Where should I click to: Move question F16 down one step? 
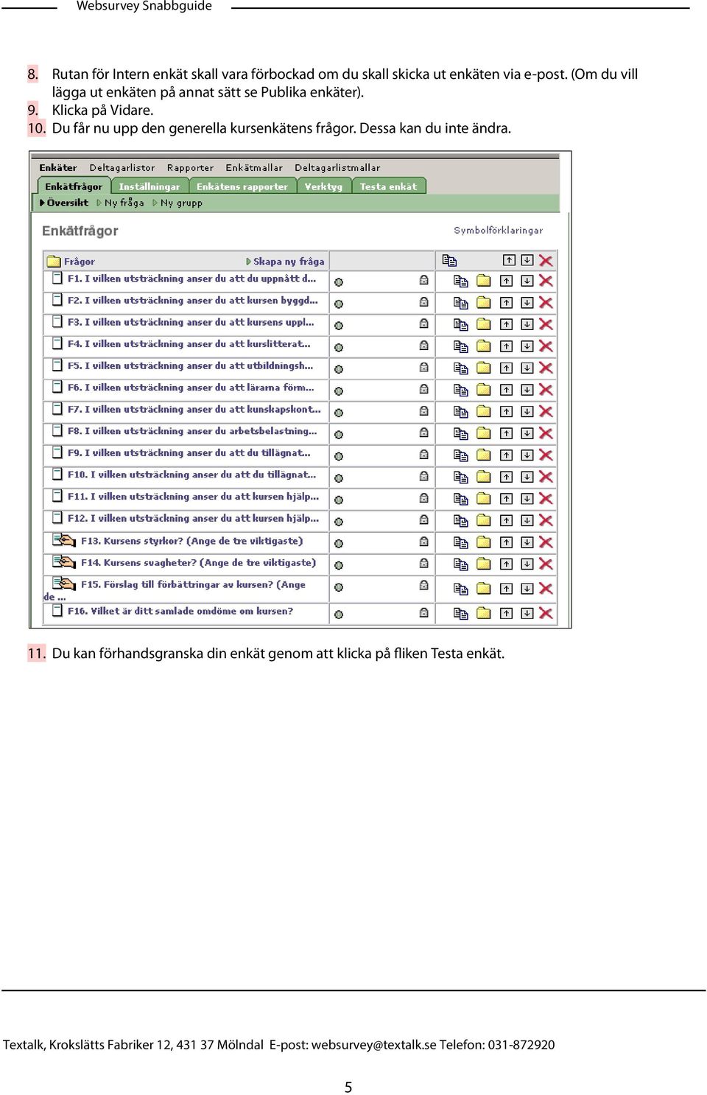[x=527, y=613]
